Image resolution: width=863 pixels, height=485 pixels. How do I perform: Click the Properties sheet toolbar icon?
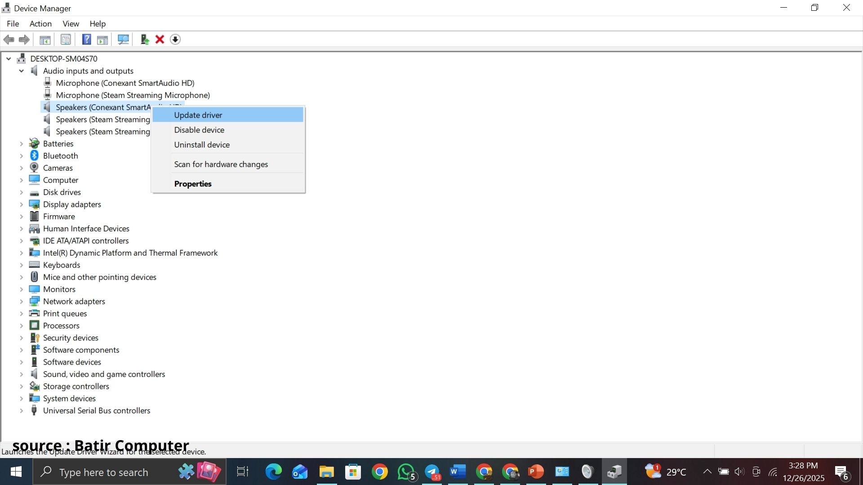[66, 40]
